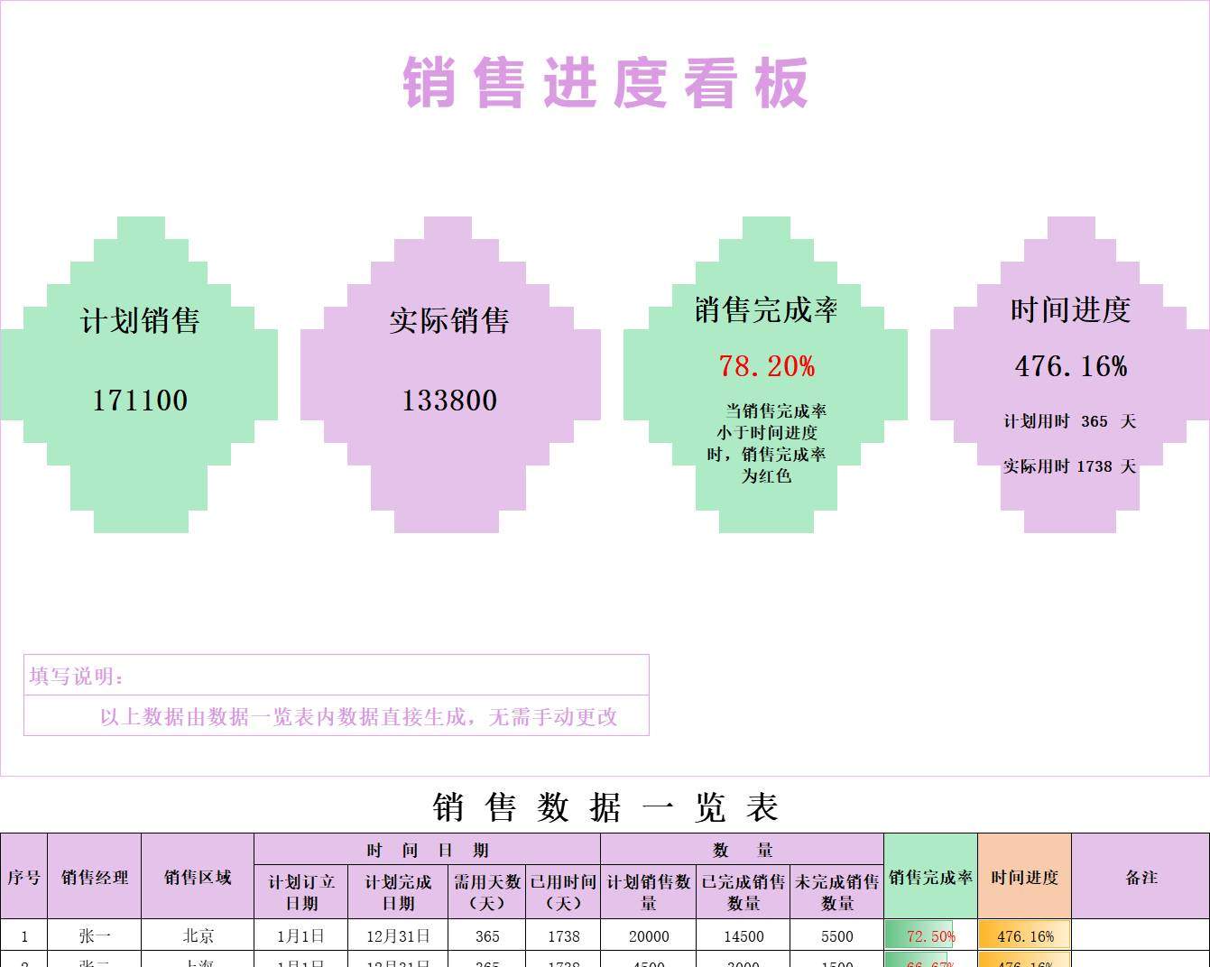
Task: Click the 476.16% value in the 时间进度 shape
Action: [1070, 366]
